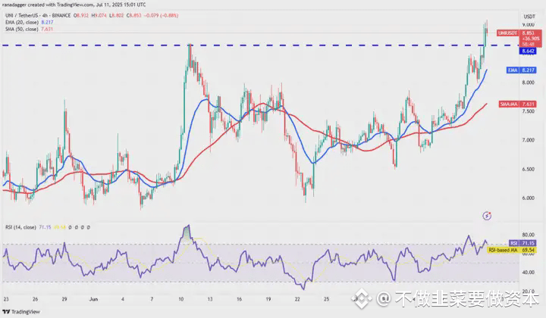Click the 80.00 RSI axis value
Image resolution: width=546 pixels, height=318 pixels.
529,235
